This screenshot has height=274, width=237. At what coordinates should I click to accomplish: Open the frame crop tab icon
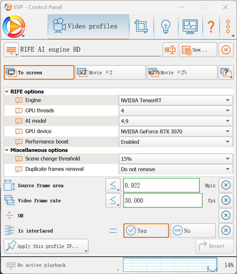pyautogui.click(x=141, y=26)
